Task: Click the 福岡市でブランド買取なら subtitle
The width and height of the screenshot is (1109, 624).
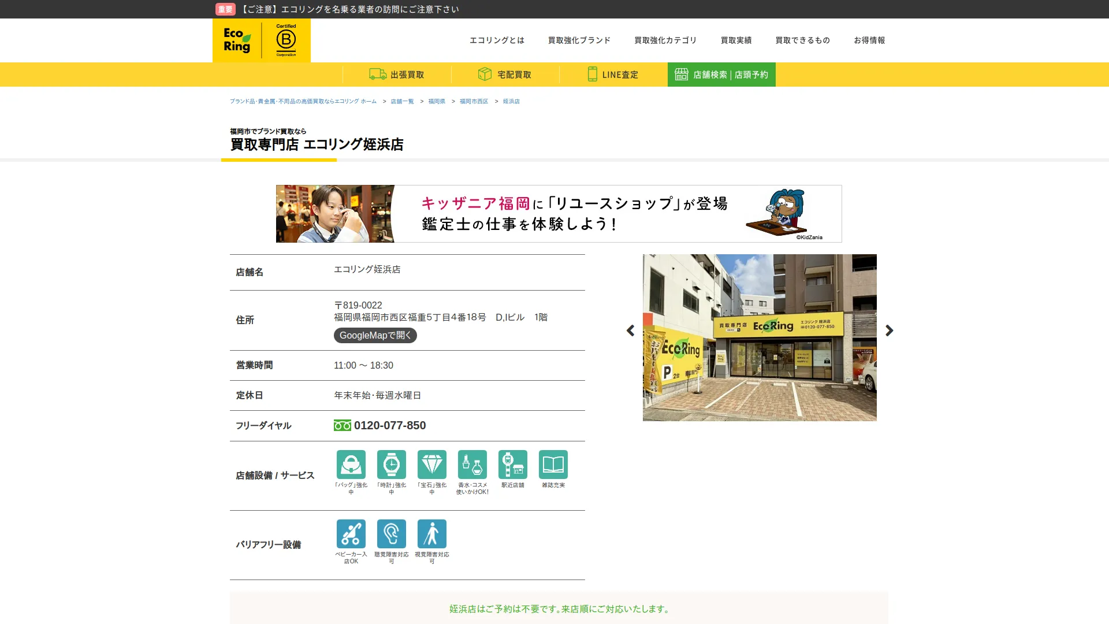Action: coord(268,132)
